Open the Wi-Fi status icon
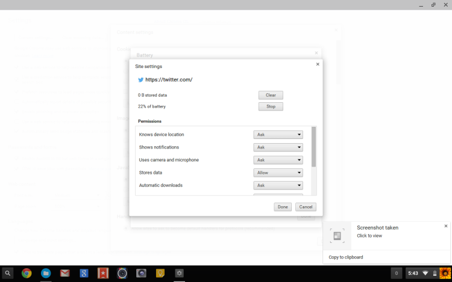The height and width of the screenshot is (282, 452). coord(425,274)
